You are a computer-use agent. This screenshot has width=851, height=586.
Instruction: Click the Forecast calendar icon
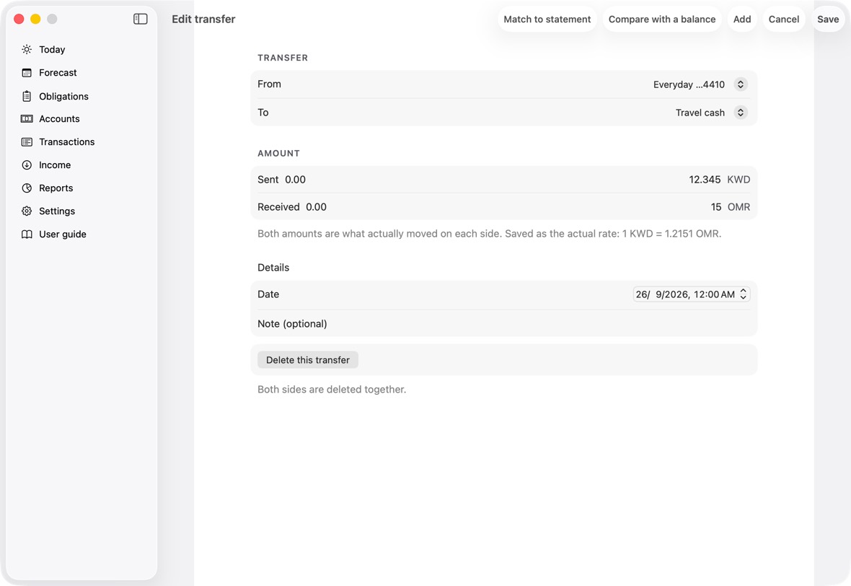[x=27, y=73]
